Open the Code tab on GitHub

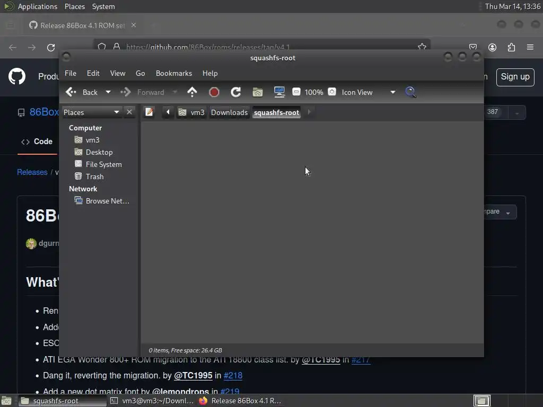[37, 141]
